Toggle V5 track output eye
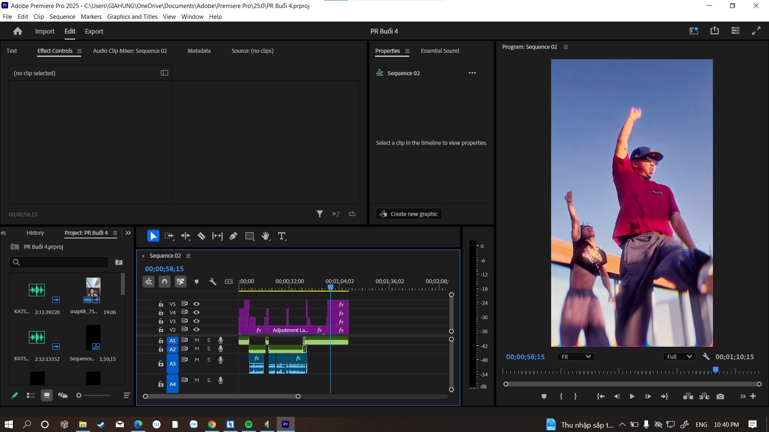This screenshot has width=769, height=432. click(196, 304)
